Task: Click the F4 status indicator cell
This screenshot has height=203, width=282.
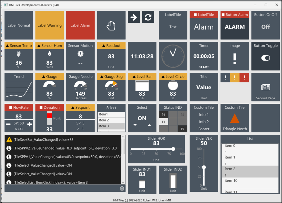Action: point(163,122)
